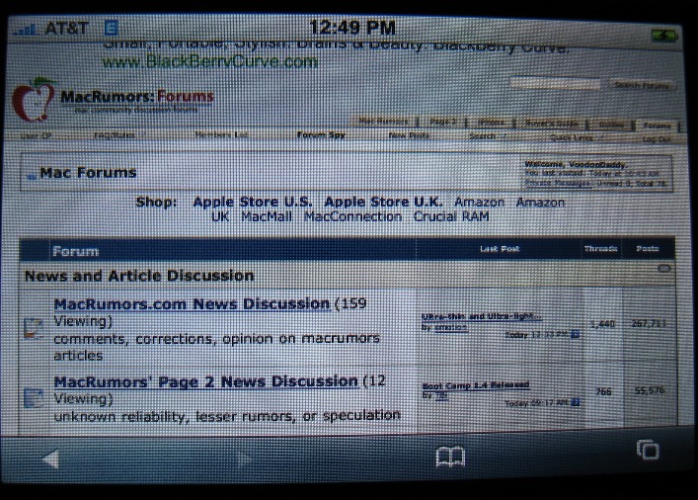The width and height of the screenshot is (698, 500).
Task: Open FAQ/Rules in navbar
Action: 114,134
